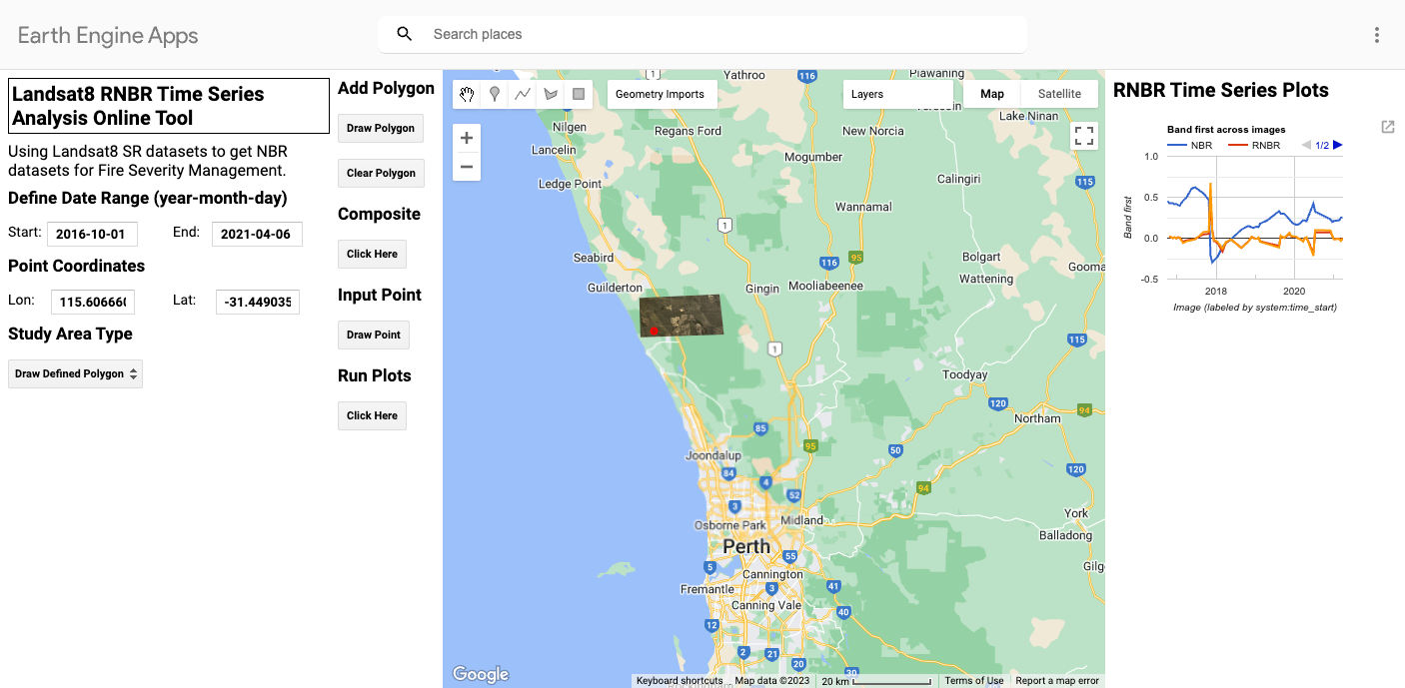Click the Guilderton label on the map

click(x=615, y=288)
